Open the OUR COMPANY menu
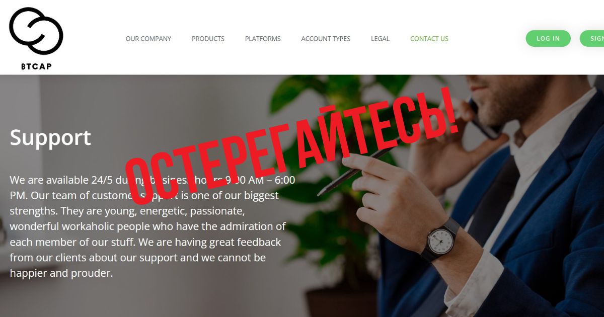 [148, 39]
